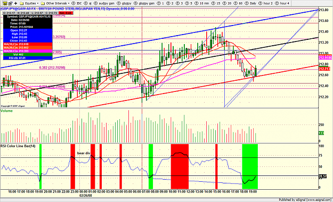
Task: Click the 'bear div' annotation text
Action: tap(84, 153)
